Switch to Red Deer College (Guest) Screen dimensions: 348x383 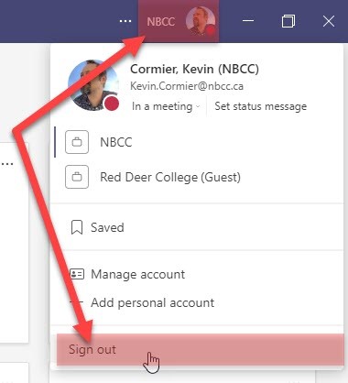click(x=197, y=177)
